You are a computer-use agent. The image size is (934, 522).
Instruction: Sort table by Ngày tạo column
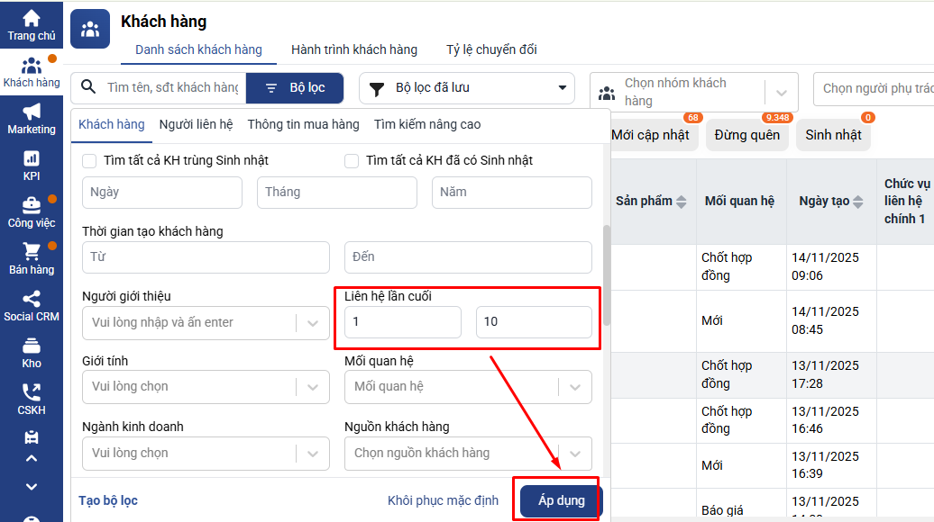coord(824,202)
